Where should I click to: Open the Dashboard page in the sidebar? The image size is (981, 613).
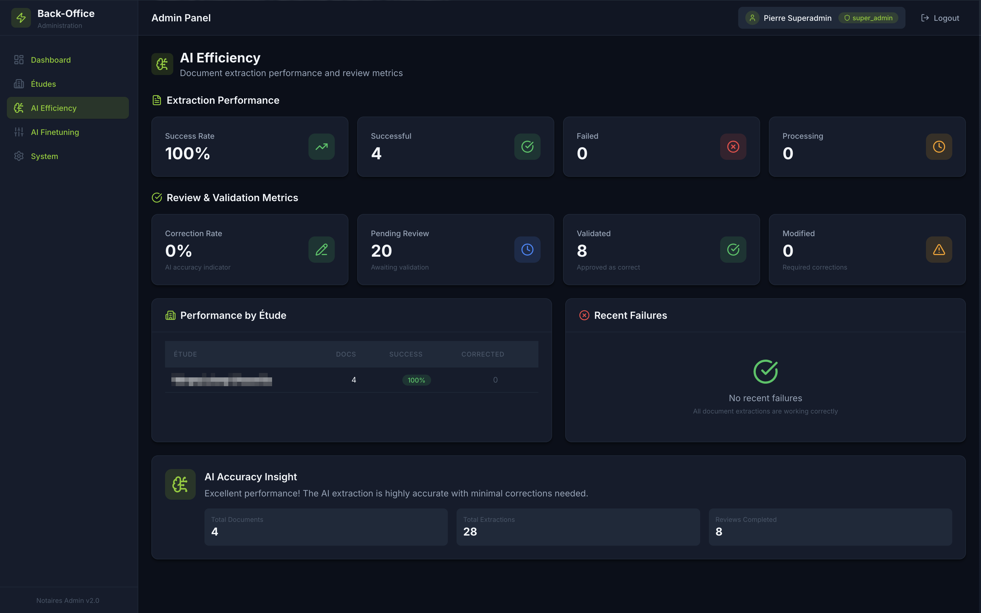(x=51, y=60)
